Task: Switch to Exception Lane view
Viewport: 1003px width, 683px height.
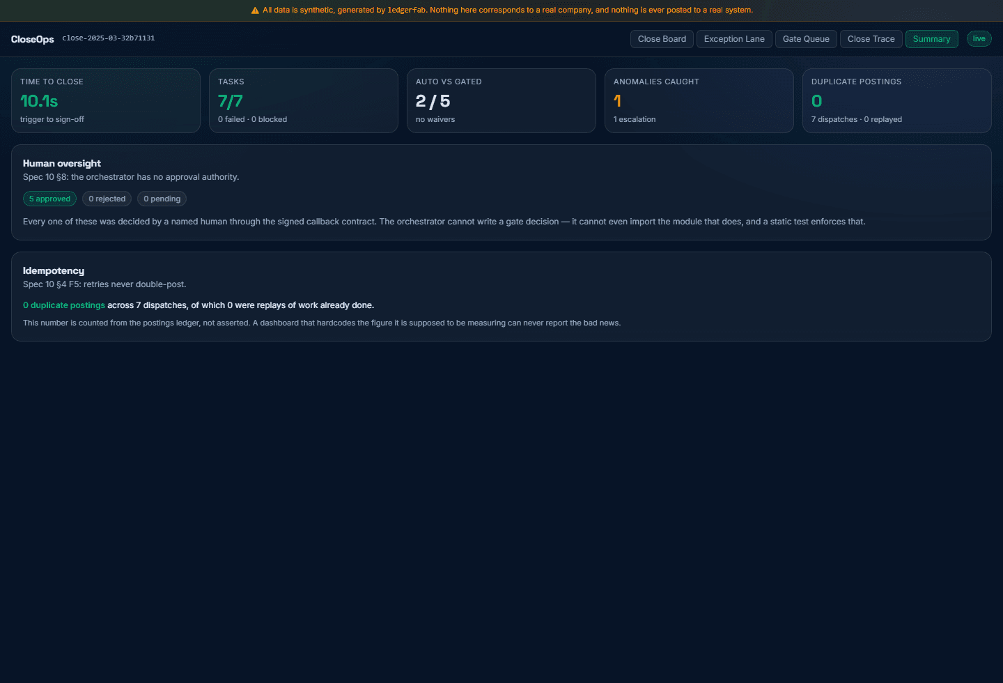Action: point(734,39)
